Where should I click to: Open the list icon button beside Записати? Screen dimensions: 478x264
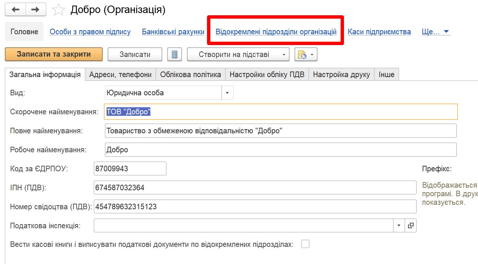(174, 54)
